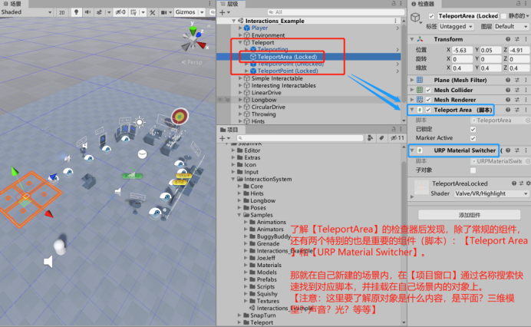Select the Prefabs folder in Project

(x=266, y=279)
